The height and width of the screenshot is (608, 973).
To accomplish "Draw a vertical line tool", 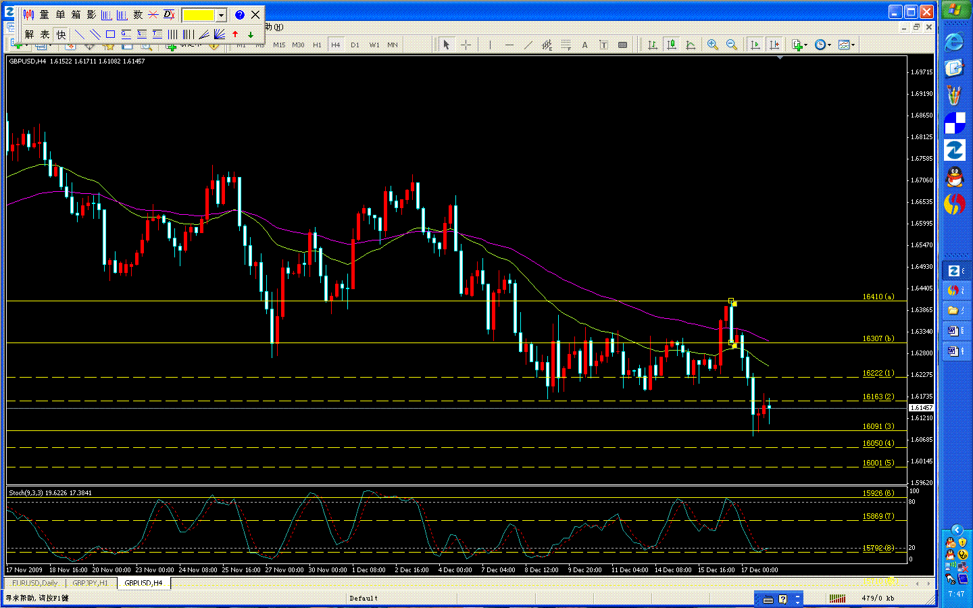I will (x=489, y=45).
